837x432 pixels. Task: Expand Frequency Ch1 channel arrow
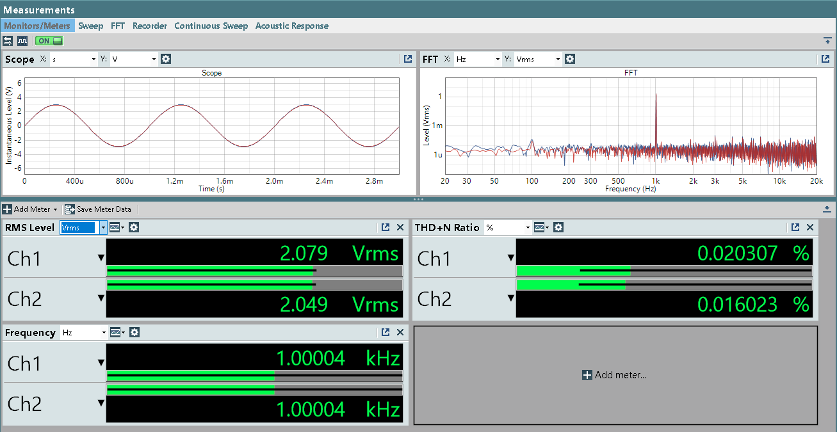pos(101,363)
